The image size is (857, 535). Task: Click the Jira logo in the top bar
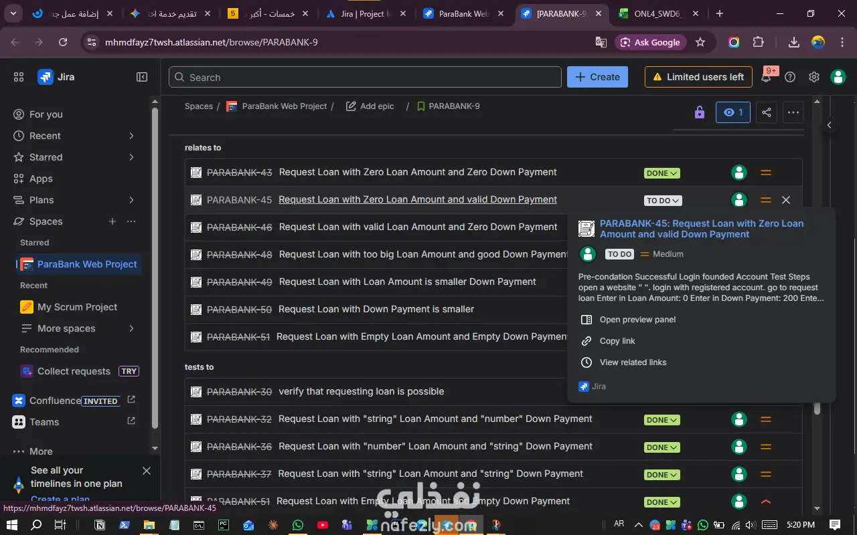pyautogui.click(x=56, y=77)
